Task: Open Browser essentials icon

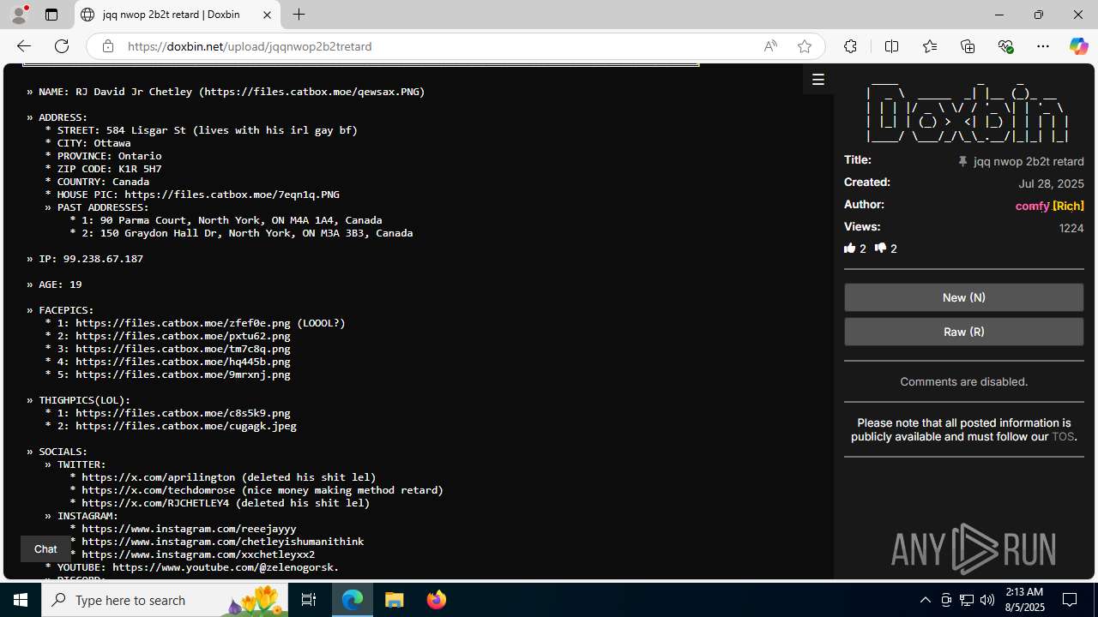Action: tap(1005, 46)
